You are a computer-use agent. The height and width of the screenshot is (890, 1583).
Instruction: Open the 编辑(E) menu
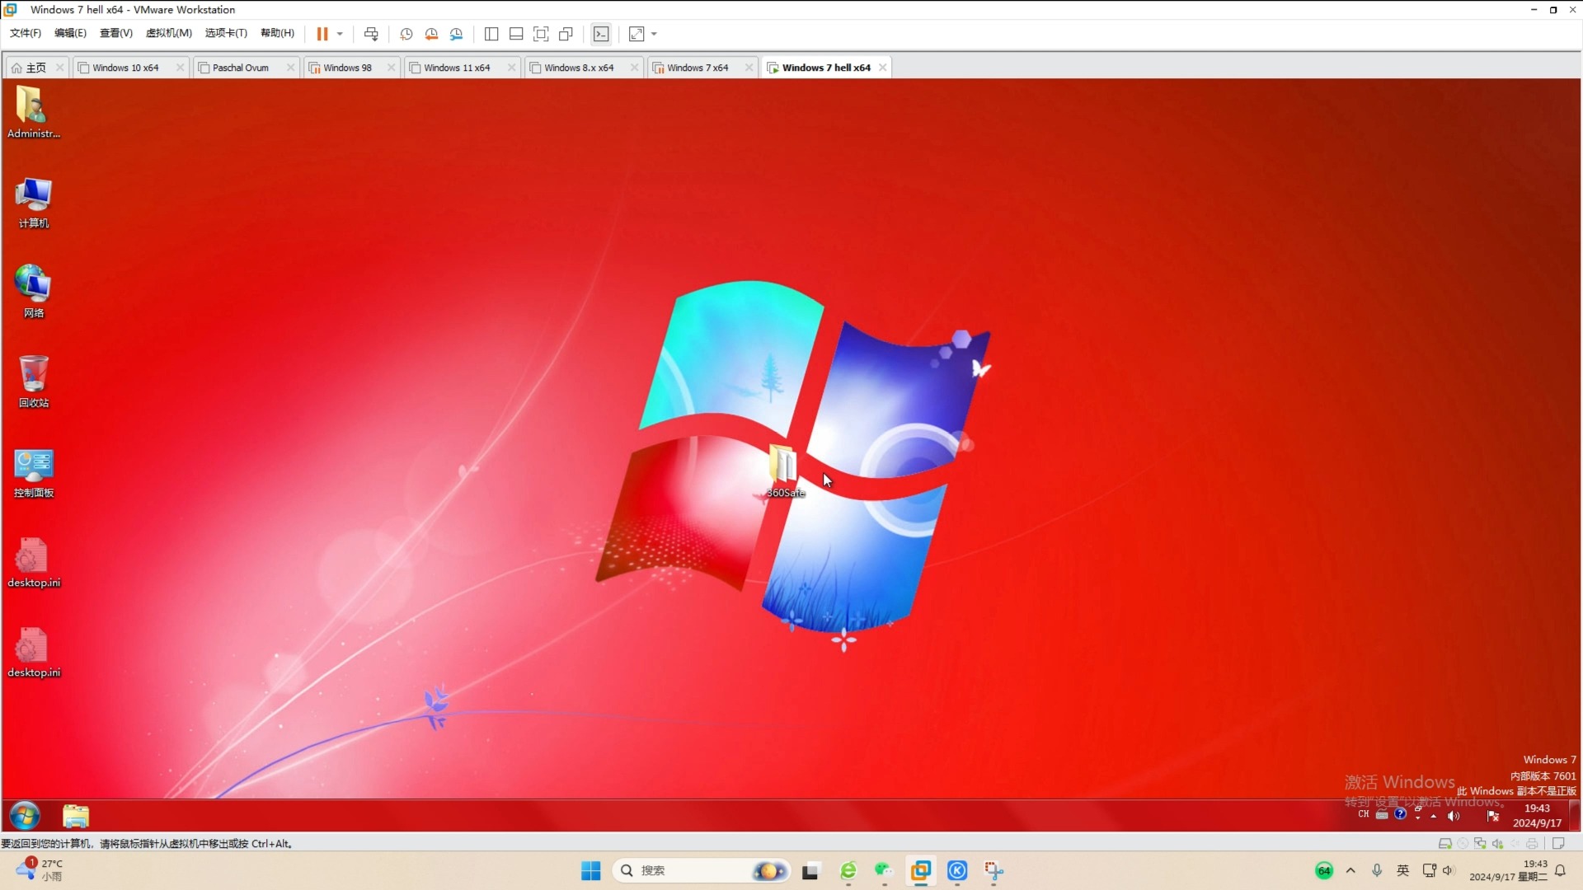click(x=70, y=33)
